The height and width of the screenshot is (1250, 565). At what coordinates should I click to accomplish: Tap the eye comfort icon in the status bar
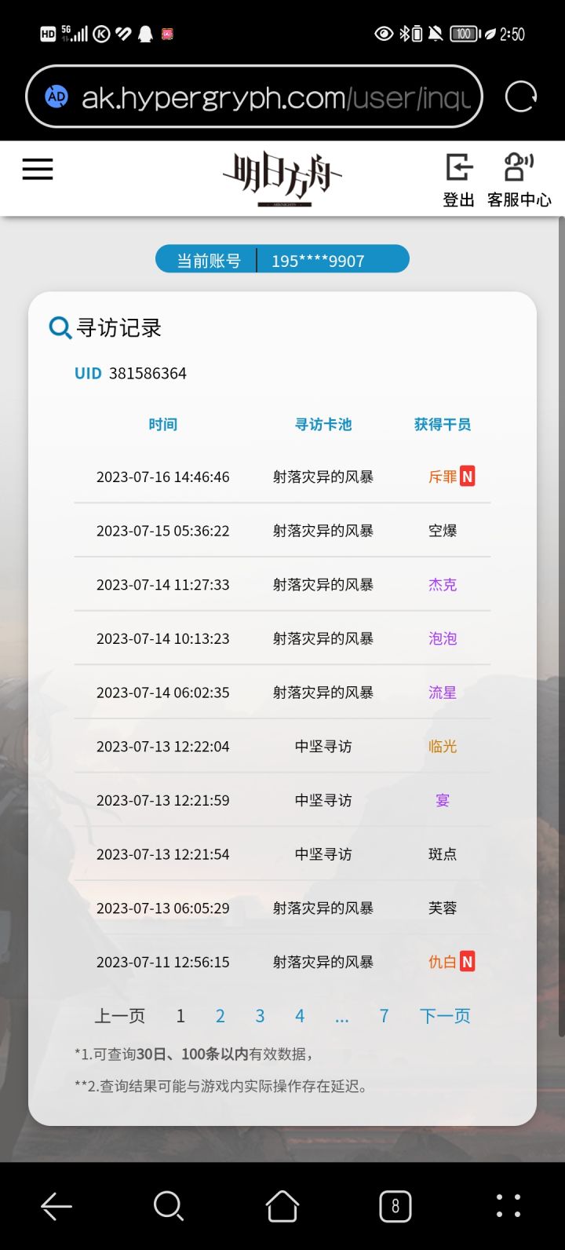point(384,34)
